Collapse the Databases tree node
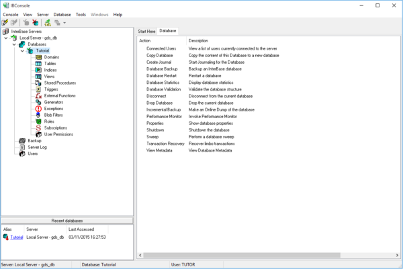Viewport: 403px width, 269px height. click(14, 44)
